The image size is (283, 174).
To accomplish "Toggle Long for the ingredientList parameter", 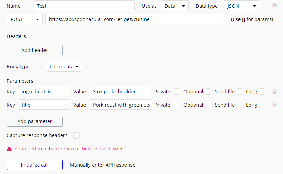I will [x=262, y=92].
